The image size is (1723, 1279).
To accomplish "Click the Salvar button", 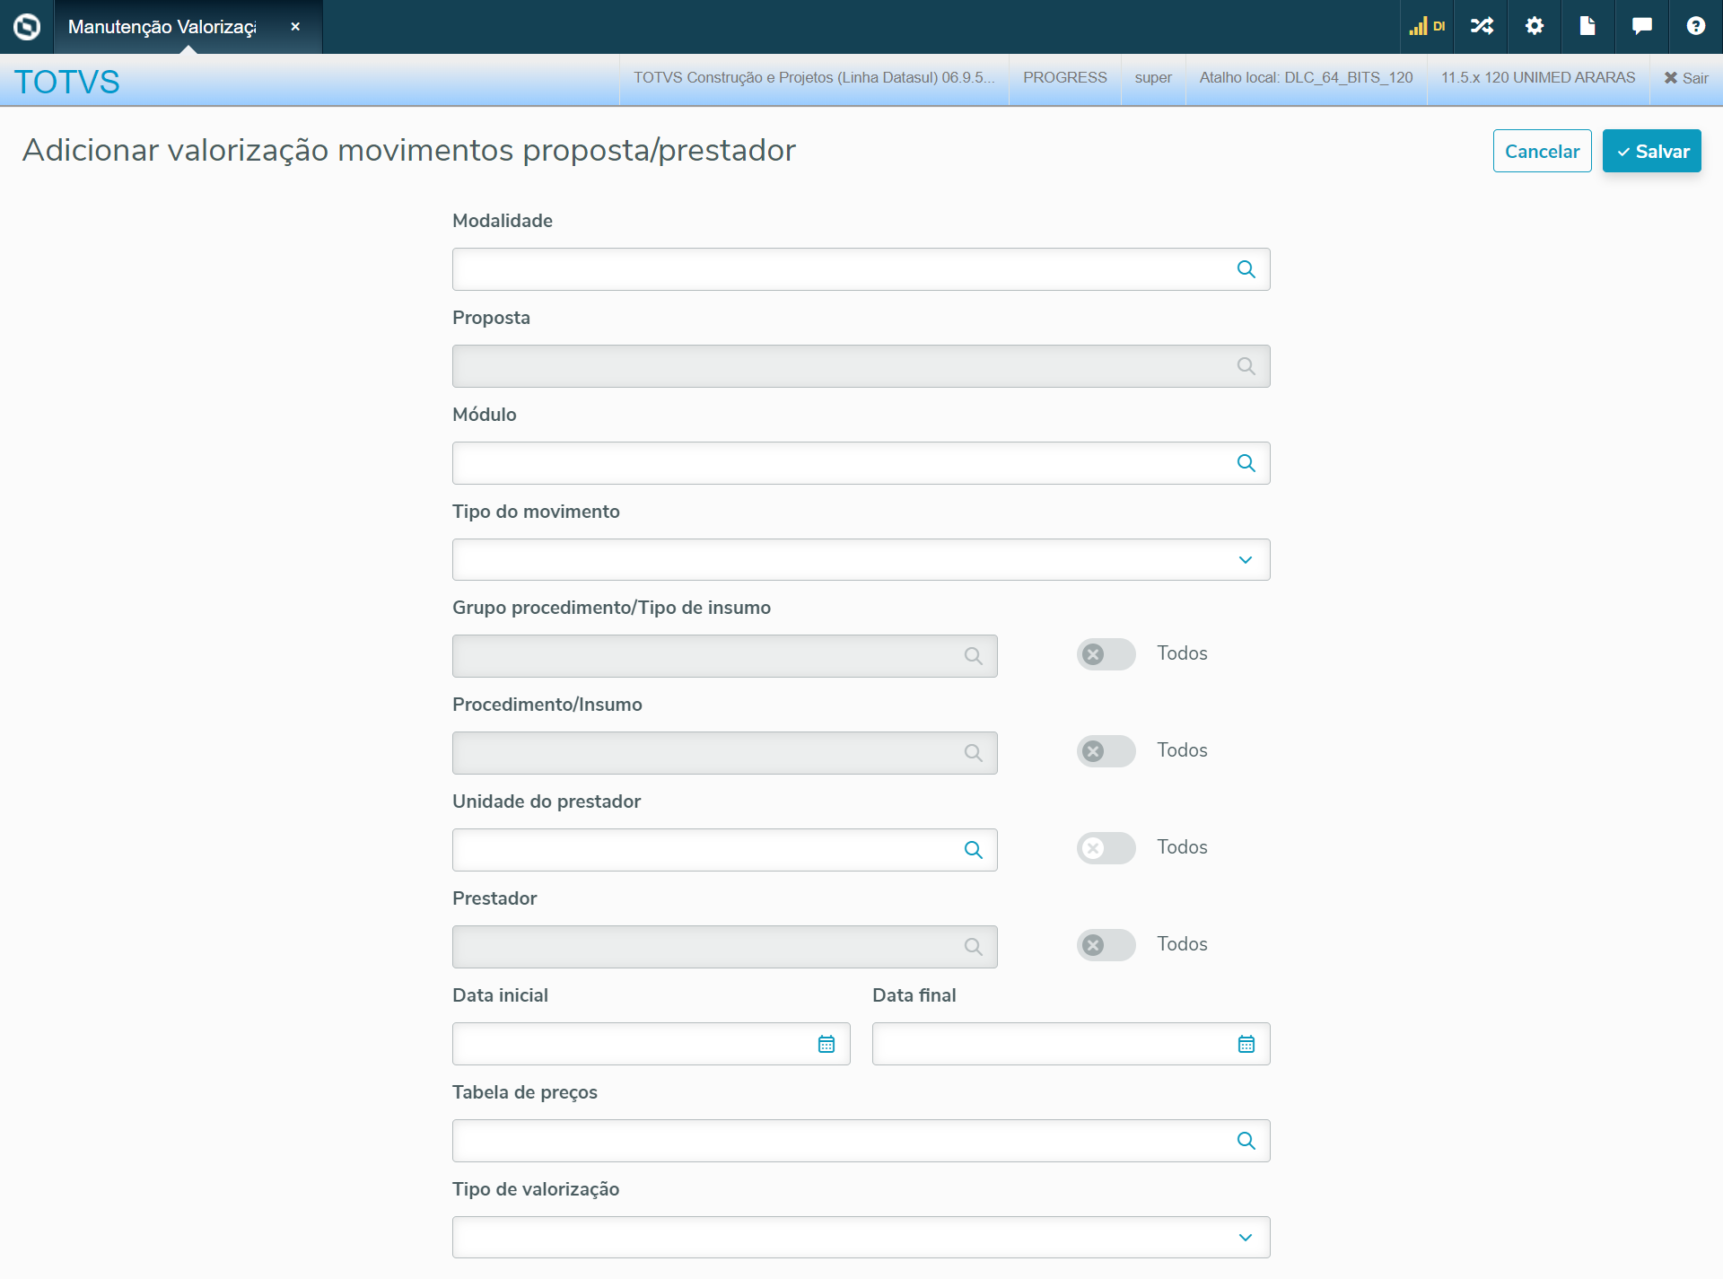I will (x=1651, y=151).
